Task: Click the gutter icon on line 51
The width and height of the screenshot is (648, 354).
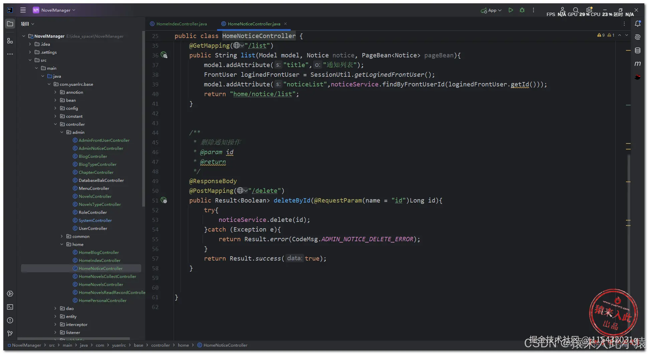Action: (164, 200)
